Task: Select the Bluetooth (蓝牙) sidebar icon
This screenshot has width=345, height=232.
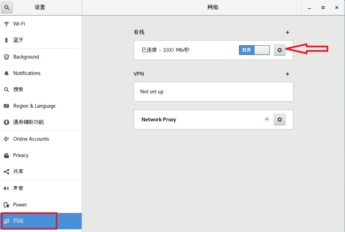Action: point(7,40)
